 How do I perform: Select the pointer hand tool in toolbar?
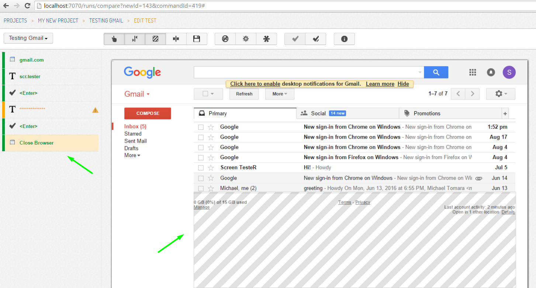tap(114, 39)
